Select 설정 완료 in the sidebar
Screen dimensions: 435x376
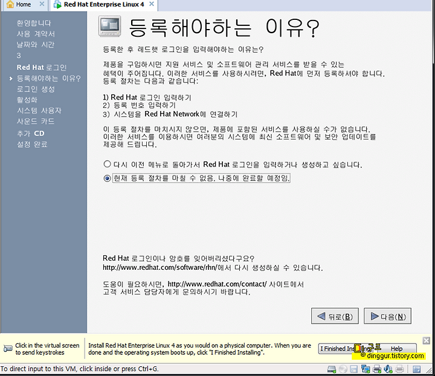(32, 144)
